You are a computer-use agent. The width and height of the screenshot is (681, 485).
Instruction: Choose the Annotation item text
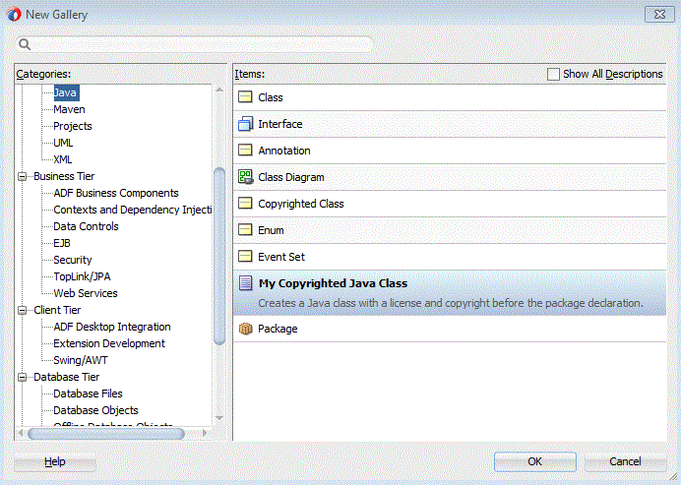[x=284, y=151]
